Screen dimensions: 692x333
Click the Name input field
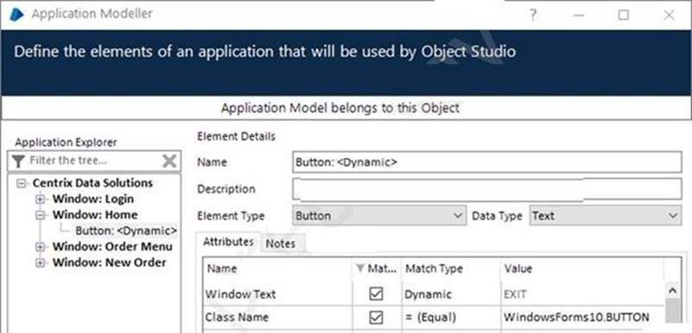(x=487, y=162)
